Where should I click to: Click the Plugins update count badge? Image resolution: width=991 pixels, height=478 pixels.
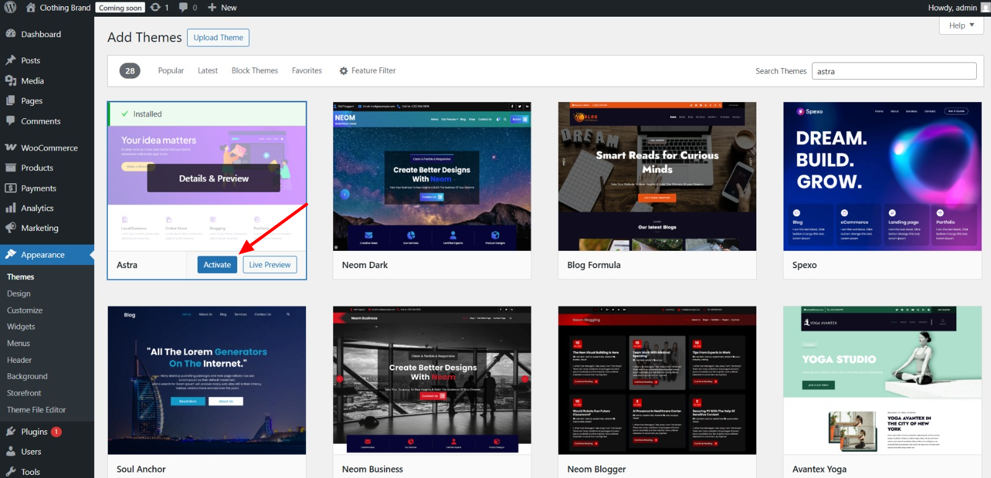(x=56, y=432)
